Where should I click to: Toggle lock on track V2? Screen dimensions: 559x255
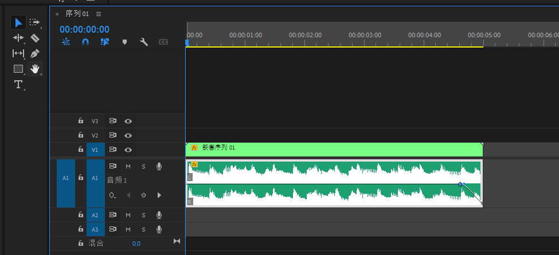click(x=81, y=136)
